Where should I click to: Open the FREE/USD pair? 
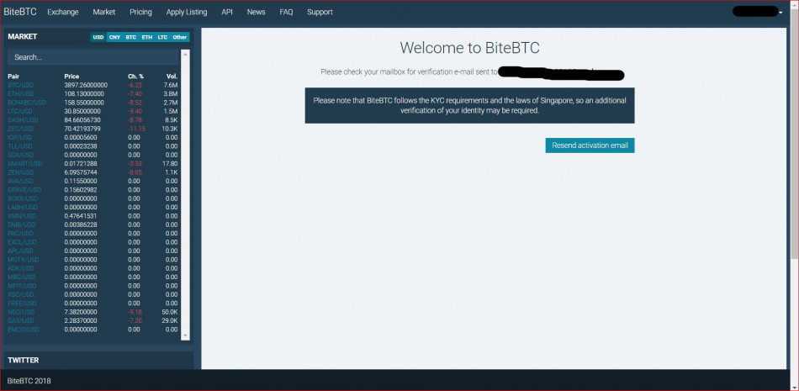22,304
